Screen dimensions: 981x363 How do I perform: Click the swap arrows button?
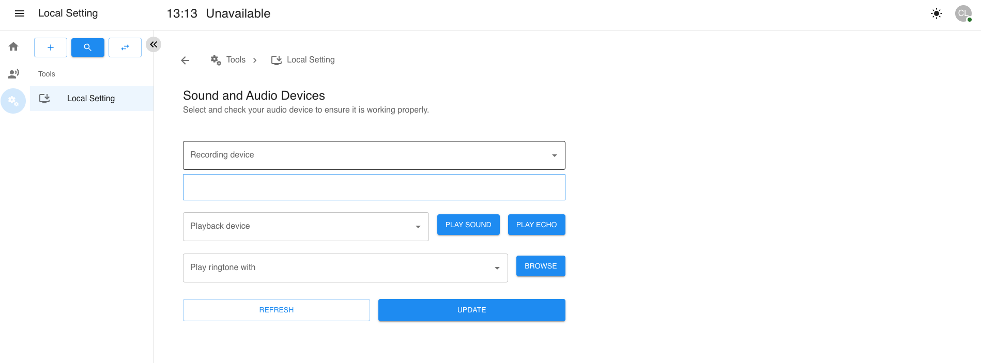[125, 48]
